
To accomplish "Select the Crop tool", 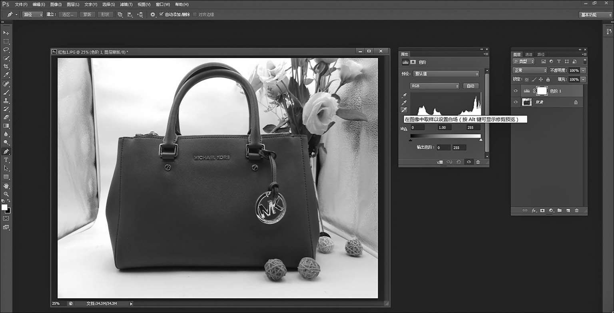I will (x=6, y=67).
